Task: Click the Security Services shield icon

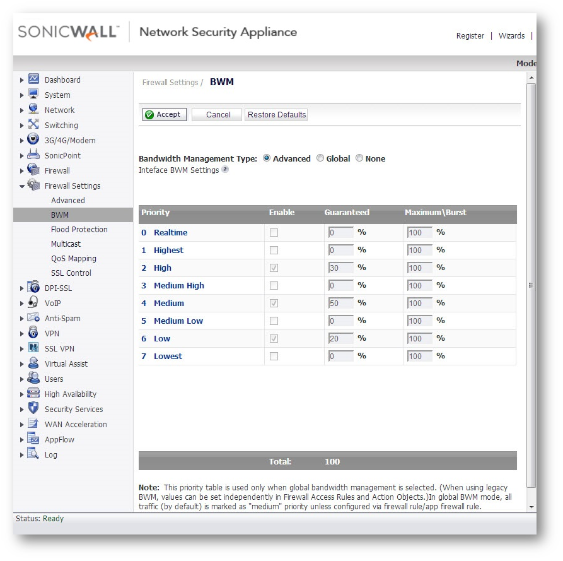Action: tap(33, 409)
